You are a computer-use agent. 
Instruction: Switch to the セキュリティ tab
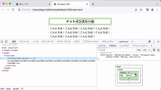pyautogui.click(x=108, y=41)
